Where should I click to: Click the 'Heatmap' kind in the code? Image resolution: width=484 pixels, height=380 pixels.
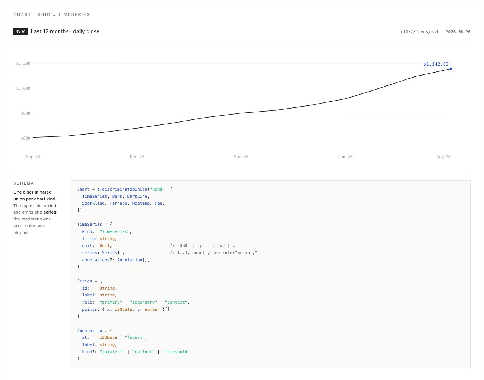coord(141,203)
